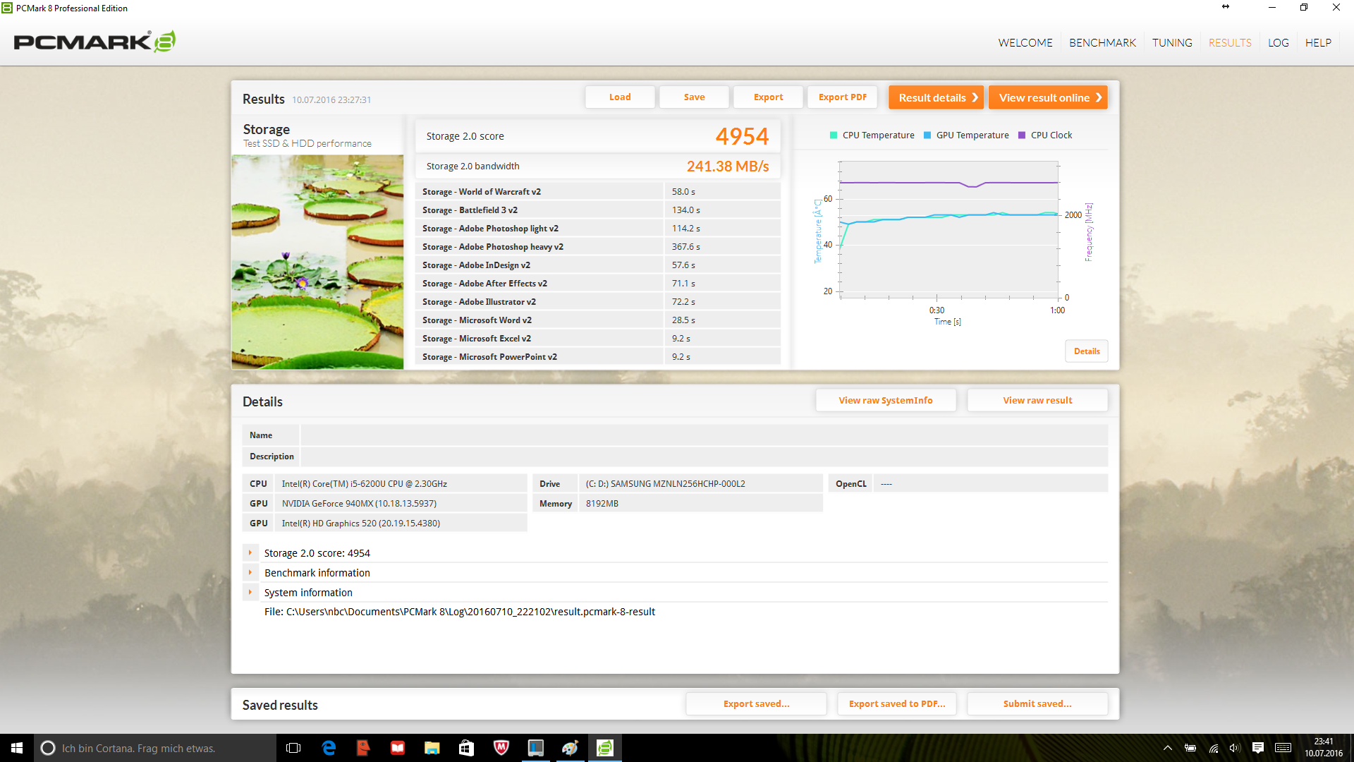The image size is (1354, 762).
Task: Open the touch keyboard tray icon
Action: click(1283, 748)
